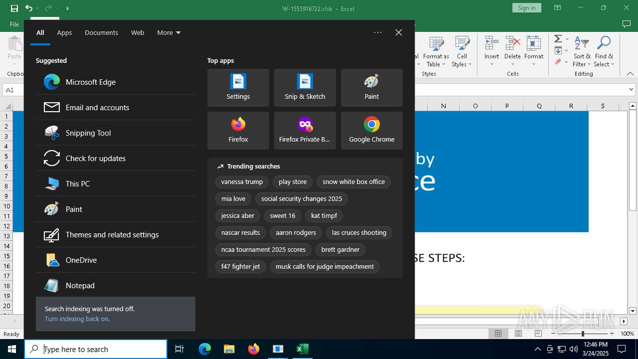The width and height of the screenshot is (638, 359).
Task: Open the Excel File menu
Action: click(14, 24)
